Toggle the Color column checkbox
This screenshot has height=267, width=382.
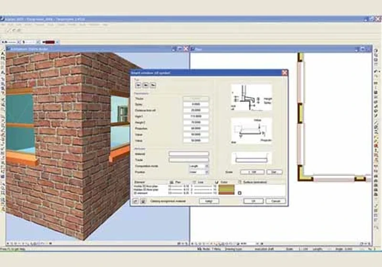[x=216, y=182]
